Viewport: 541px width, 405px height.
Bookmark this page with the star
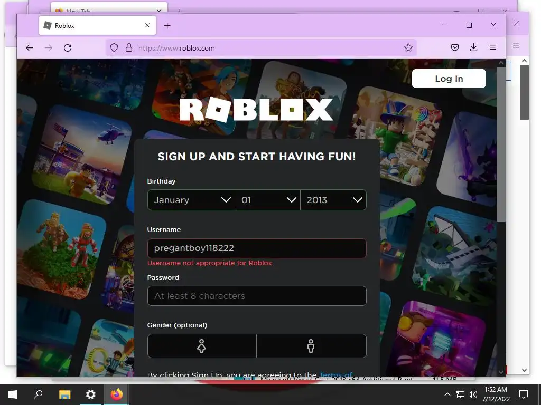[x=408, y=48]
